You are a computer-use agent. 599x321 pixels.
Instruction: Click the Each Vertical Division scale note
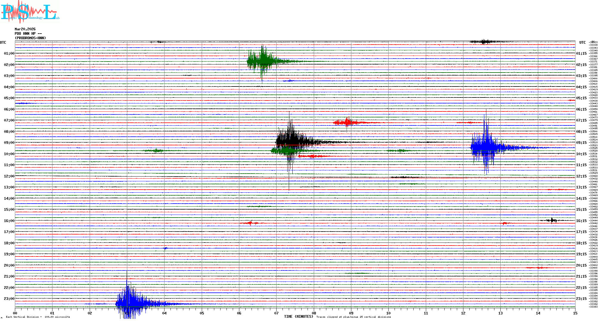coord(38,317)
